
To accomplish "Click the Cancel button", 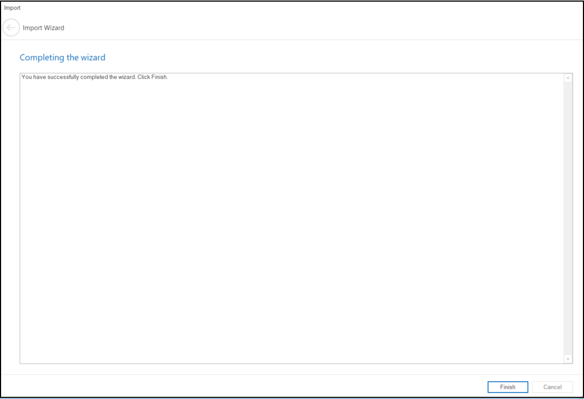I will click(x=553, y=387).
